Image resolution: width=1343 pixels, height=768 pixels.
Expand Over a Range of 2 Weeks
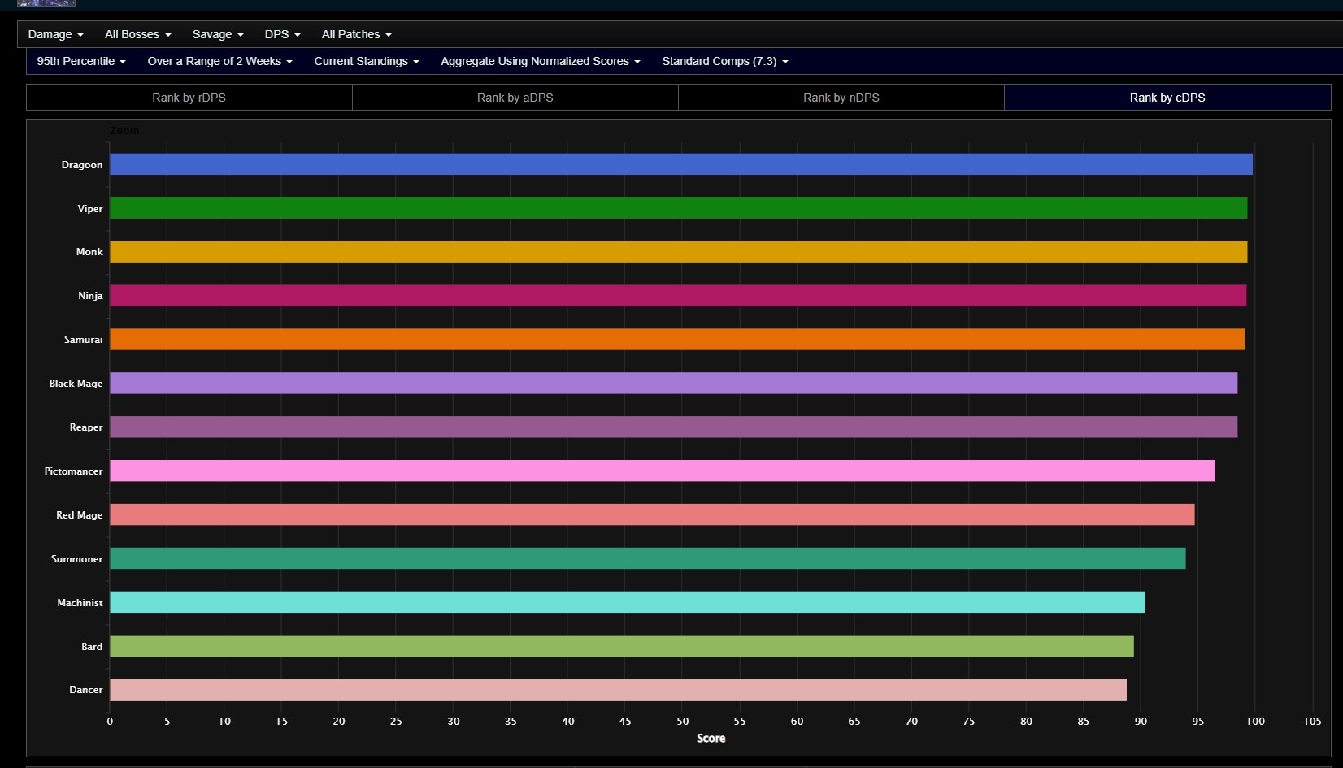point(219,61)
